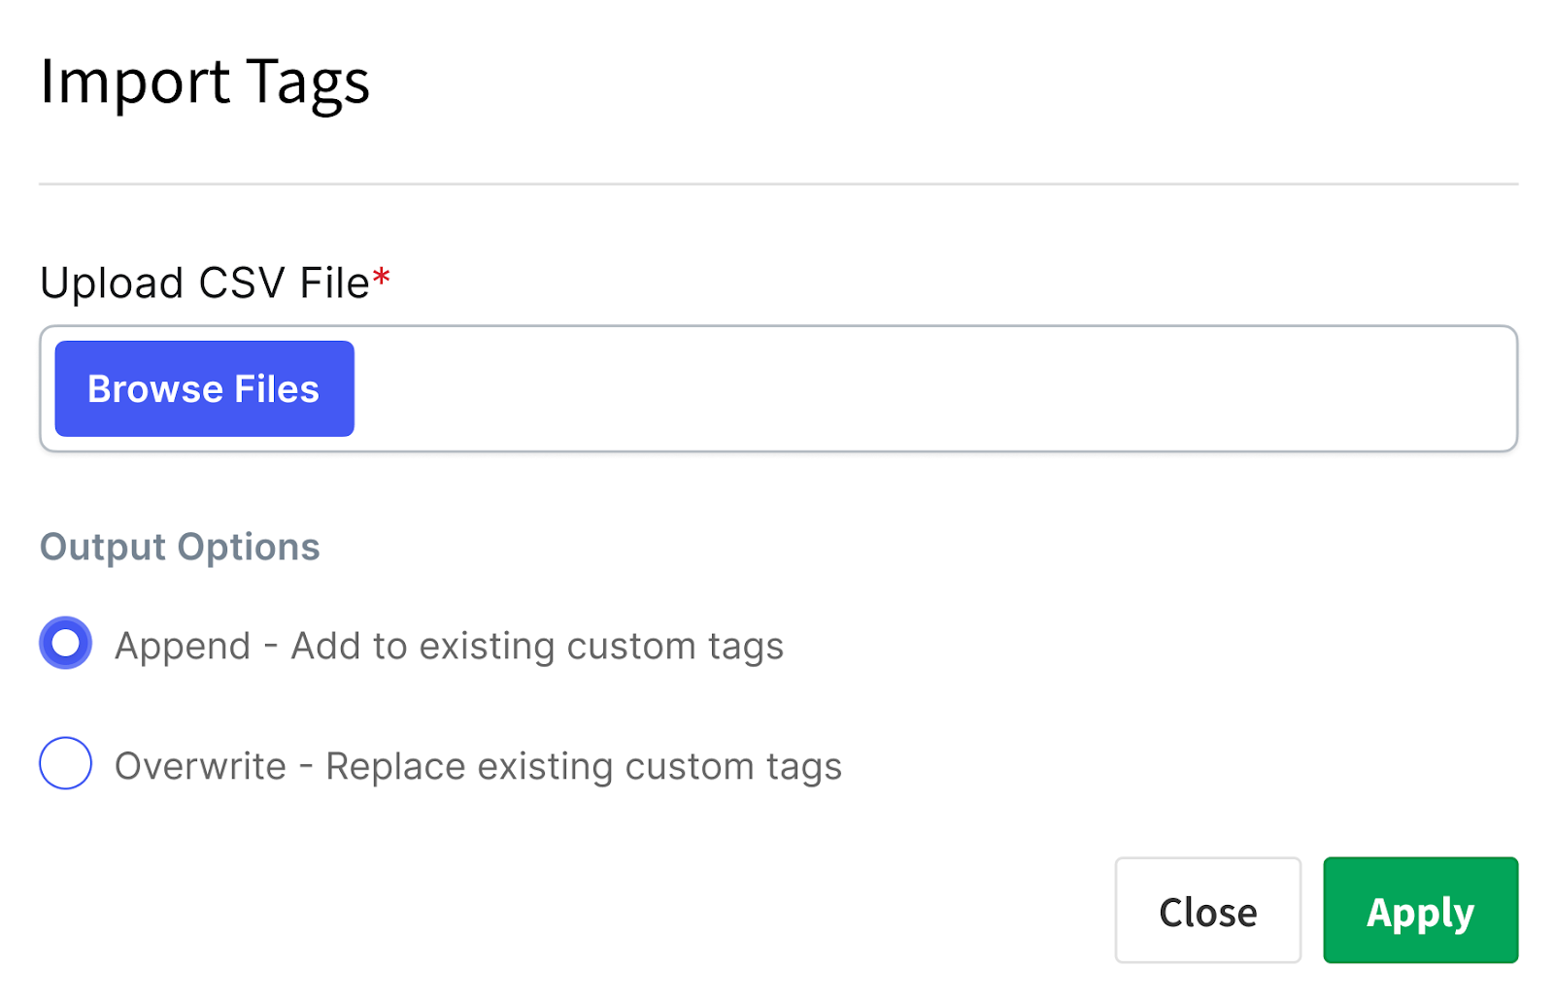This screenshot has height=1002, width=1554.
Task: Select the Append radio button
Action: point(66,644)
